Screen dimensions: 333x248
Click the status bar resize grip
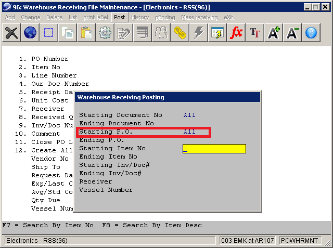click(328, 242)
